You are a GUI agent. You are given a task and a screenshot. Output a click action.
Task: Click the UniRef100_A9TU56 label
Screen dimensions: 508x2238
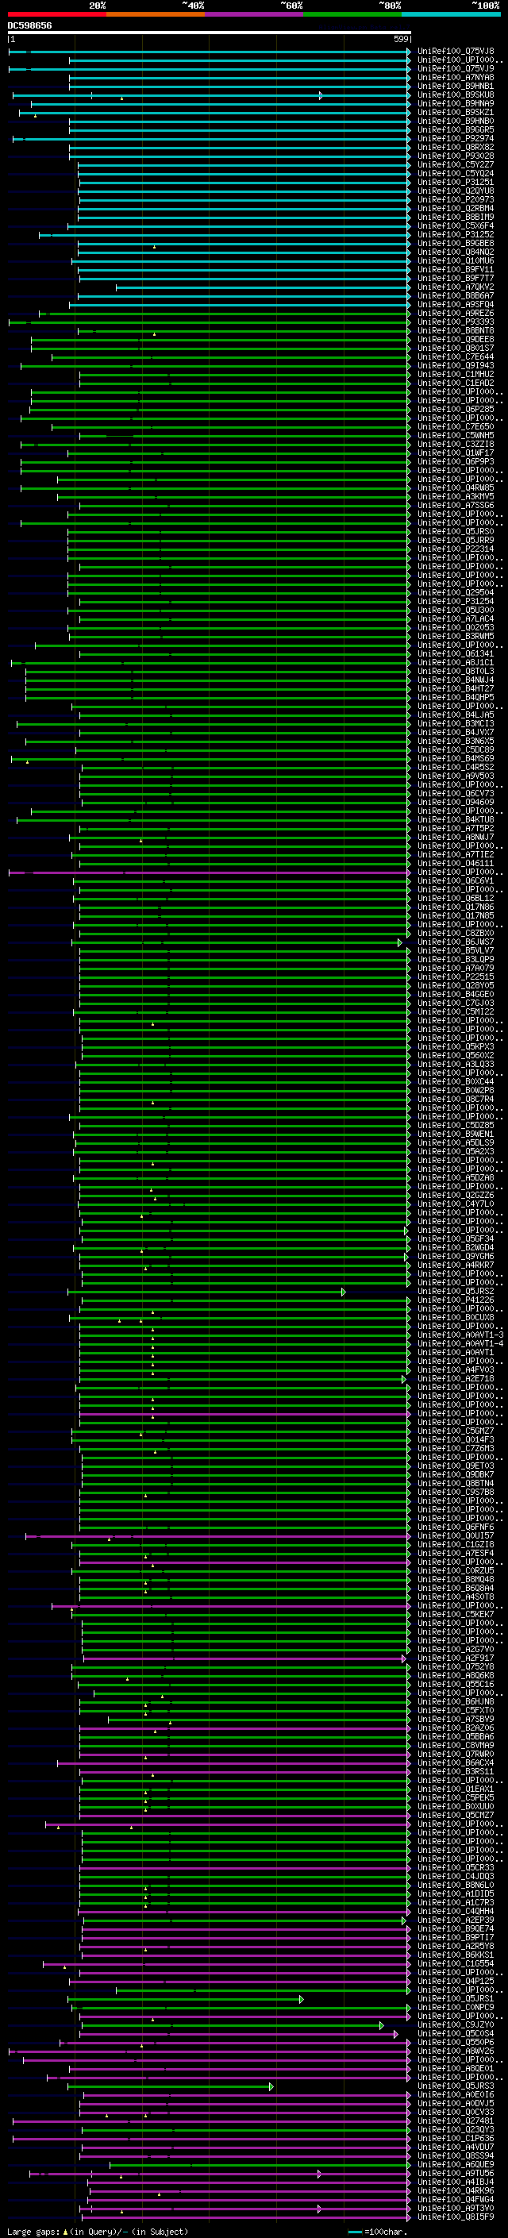coord(456,2174)
